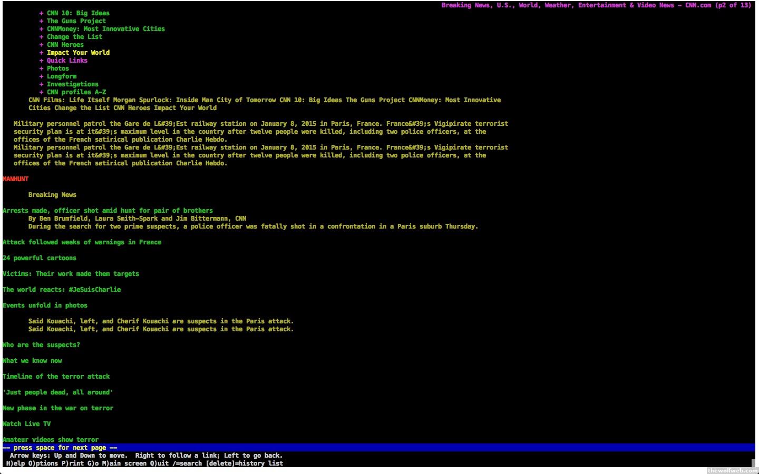Open the 'Longform' section link
759x474 pixels.
pos(61,76)
